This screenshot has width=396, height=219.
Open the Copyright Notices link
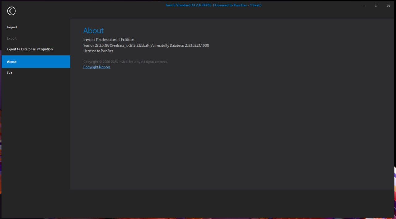97,67
